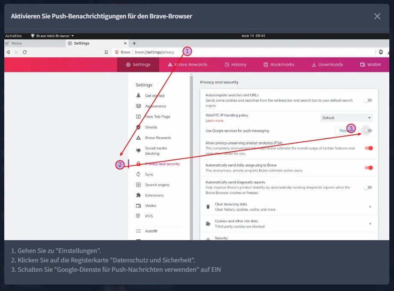Click the Search engine magnifier icon
The width and height of the screenshot is (394, 291).
point(139,185)
